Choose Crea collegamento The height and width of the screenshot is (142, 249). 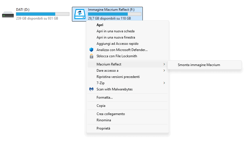[x=127, y=114]
